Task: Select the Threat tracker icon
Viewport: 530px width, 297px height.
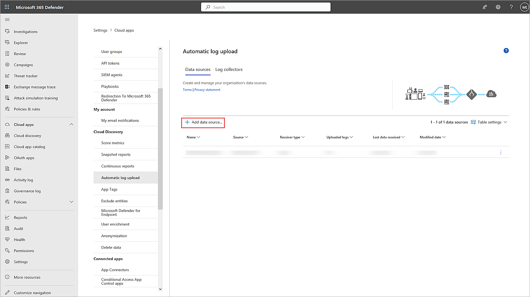Action: click(7, 76)
